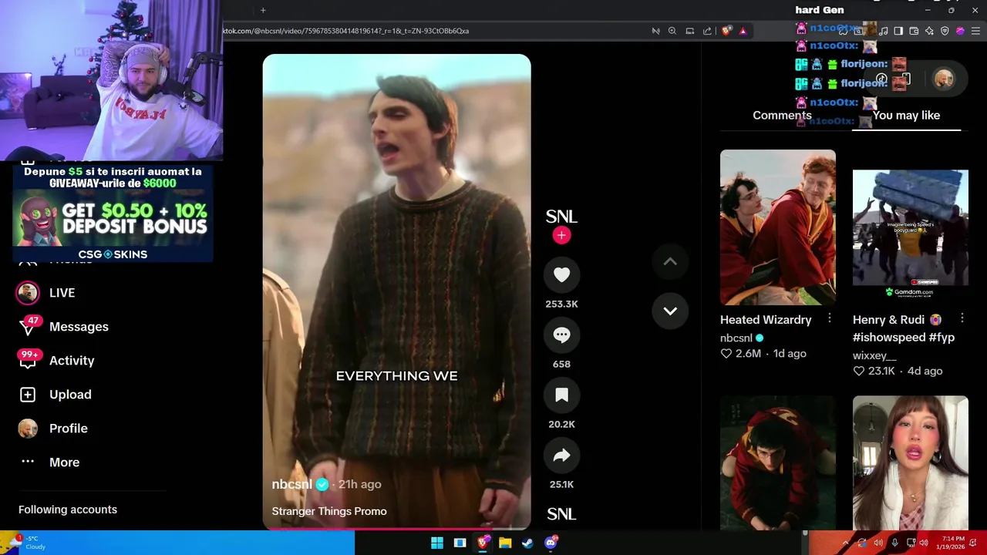Image resolution: width=987 pixels, height=555 pixels.
Task: Open the round profile avatar in floating pill
Action: [944, 79]
